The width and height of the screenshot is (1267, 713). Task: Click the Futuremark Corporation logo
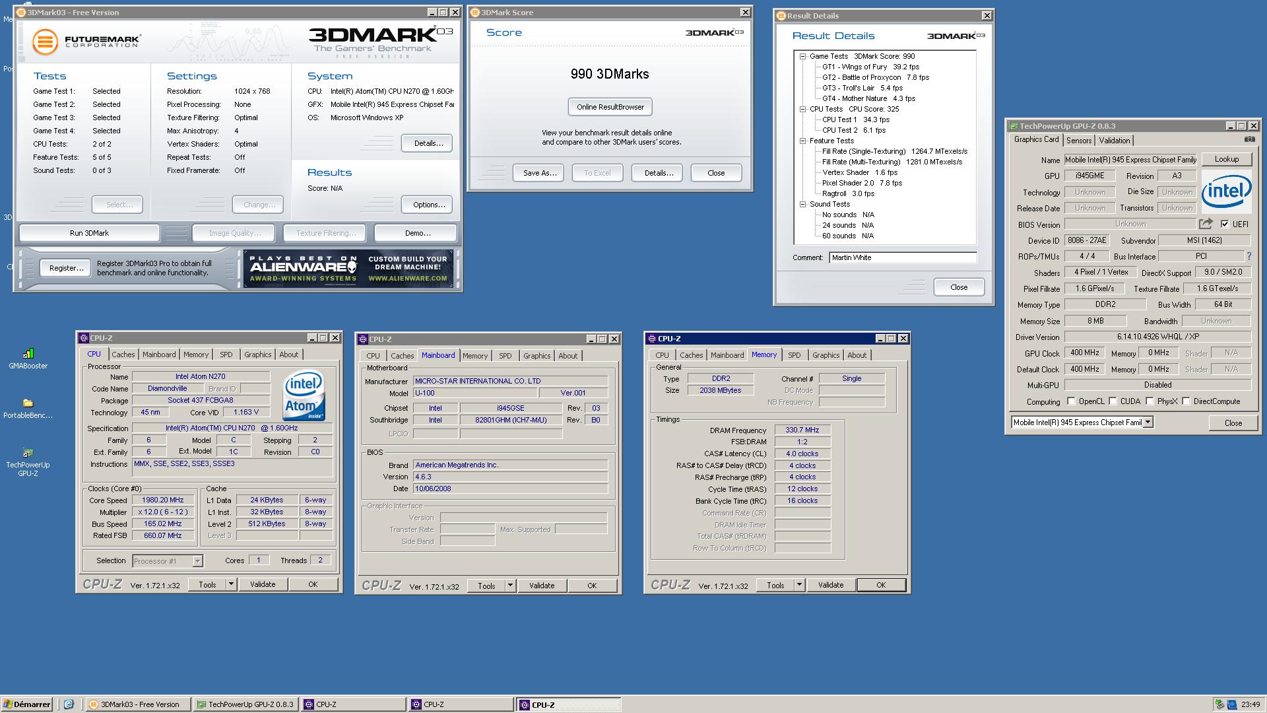pyautogui.click(x=86, y=42)
